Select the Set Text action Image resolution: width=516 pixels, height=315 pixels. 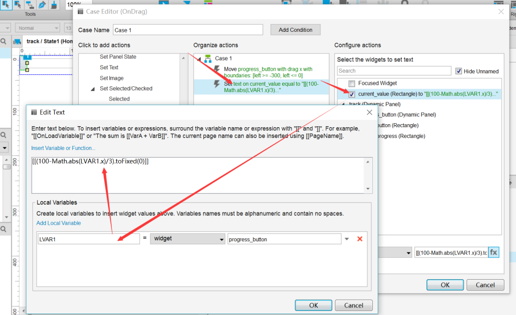(109, 67)
